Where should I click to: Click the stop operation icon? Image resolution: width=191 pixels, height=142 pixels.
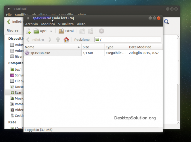101,31
